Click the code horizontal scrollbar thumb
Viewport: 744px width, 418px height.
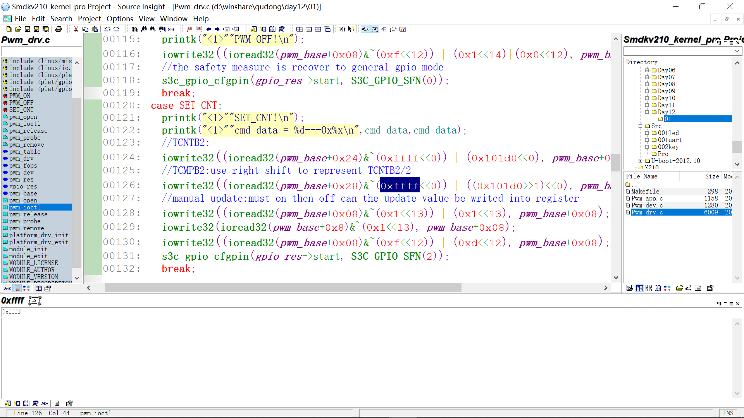point(283,288)
